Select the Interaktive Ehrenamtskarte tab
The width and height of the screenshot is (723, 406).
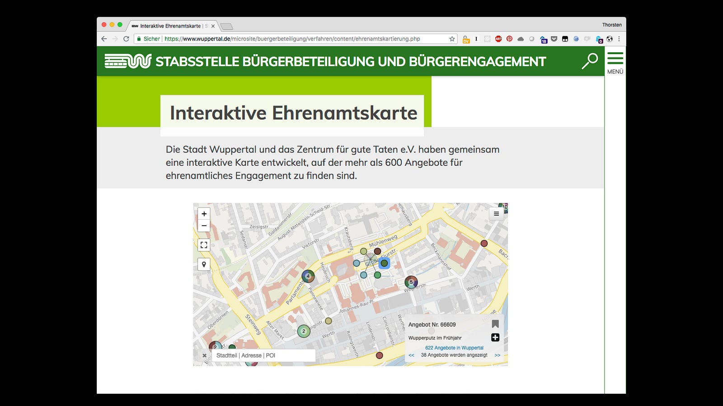tap(171, 26)
